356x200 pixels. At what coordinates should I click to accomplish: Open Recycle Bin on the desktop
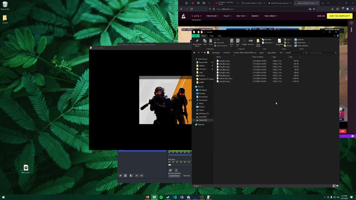click(5, 6)
